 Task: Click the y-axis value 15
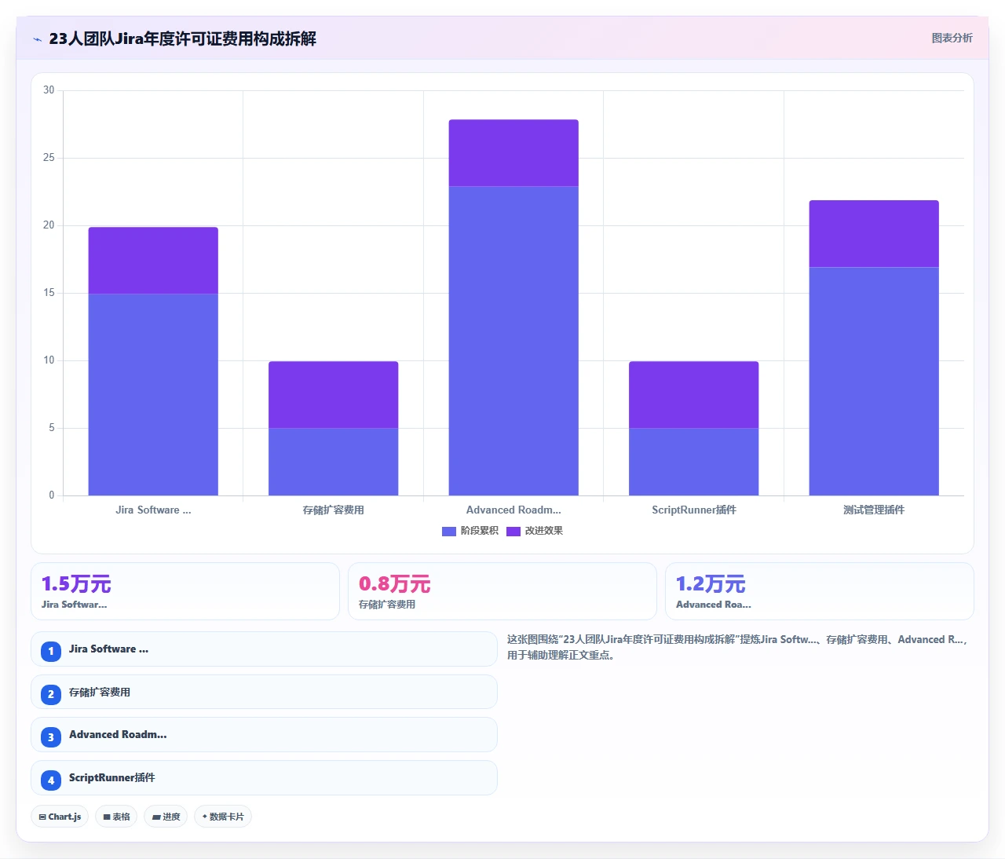click(x=49, y=293)
